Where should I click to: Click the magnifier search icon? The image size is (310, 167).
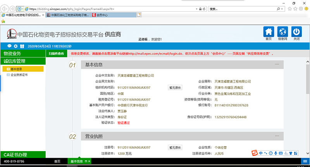pyautogui.click(x=278, y=9)
